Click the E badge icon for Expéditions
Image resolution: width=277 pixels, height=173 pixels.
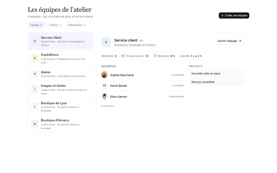[x=35, y=58]
